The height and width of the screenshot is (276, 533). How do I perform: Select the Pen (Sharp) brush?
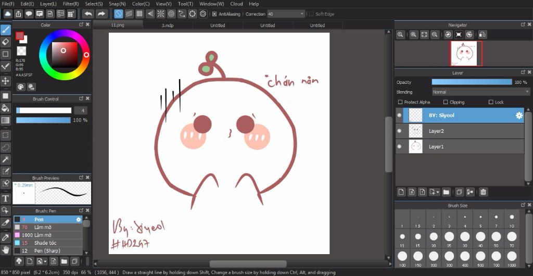48,251
